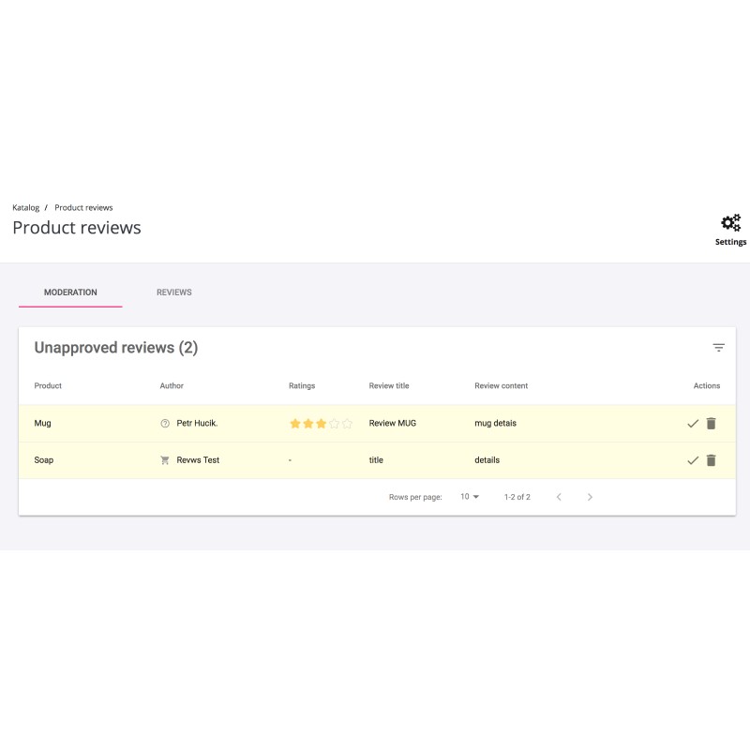Go to the next page arrow
The height and width of the screenshot is (750, 750).
click(590, 497)
